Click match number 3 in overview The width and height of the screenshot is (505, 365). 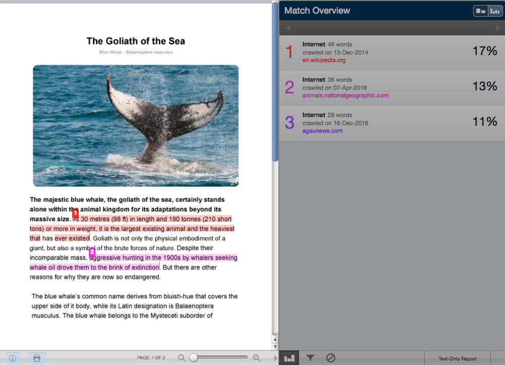(289, 123)
